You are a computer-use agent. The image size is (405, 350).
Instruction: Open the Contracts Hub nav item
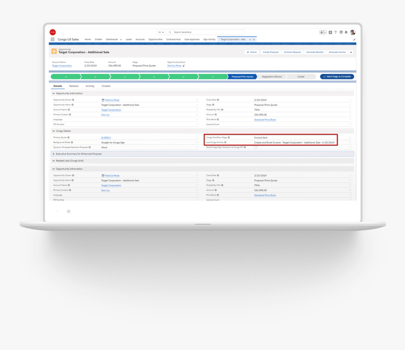(x=173, y=40)
